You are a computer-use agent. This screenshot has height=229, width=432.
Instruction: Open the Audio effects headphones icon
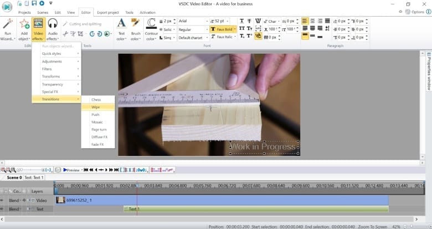[x=53, y=24]
